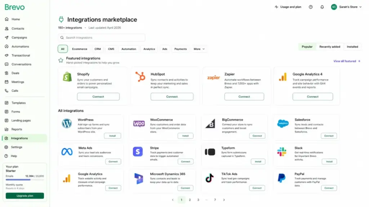The image size is (369, 207).
Task: Install the WordPress integration
Action: tap(112, 136)
